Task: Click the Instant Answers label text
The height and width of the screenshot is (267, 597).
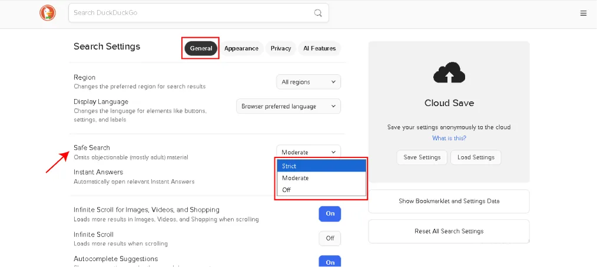Action: [98, 172]
